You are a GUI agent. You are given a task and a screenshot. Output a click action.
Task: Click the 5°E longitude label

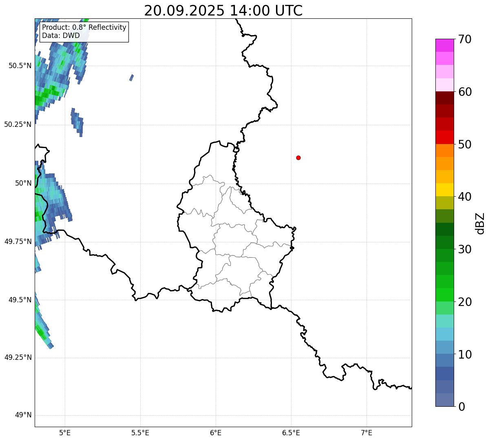point(65,433)
